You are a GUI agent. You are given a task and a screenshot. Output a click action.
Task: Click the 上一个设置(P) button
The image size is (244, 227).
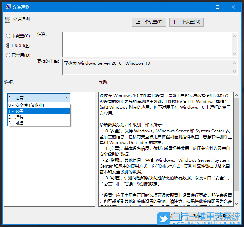(149, 22)
